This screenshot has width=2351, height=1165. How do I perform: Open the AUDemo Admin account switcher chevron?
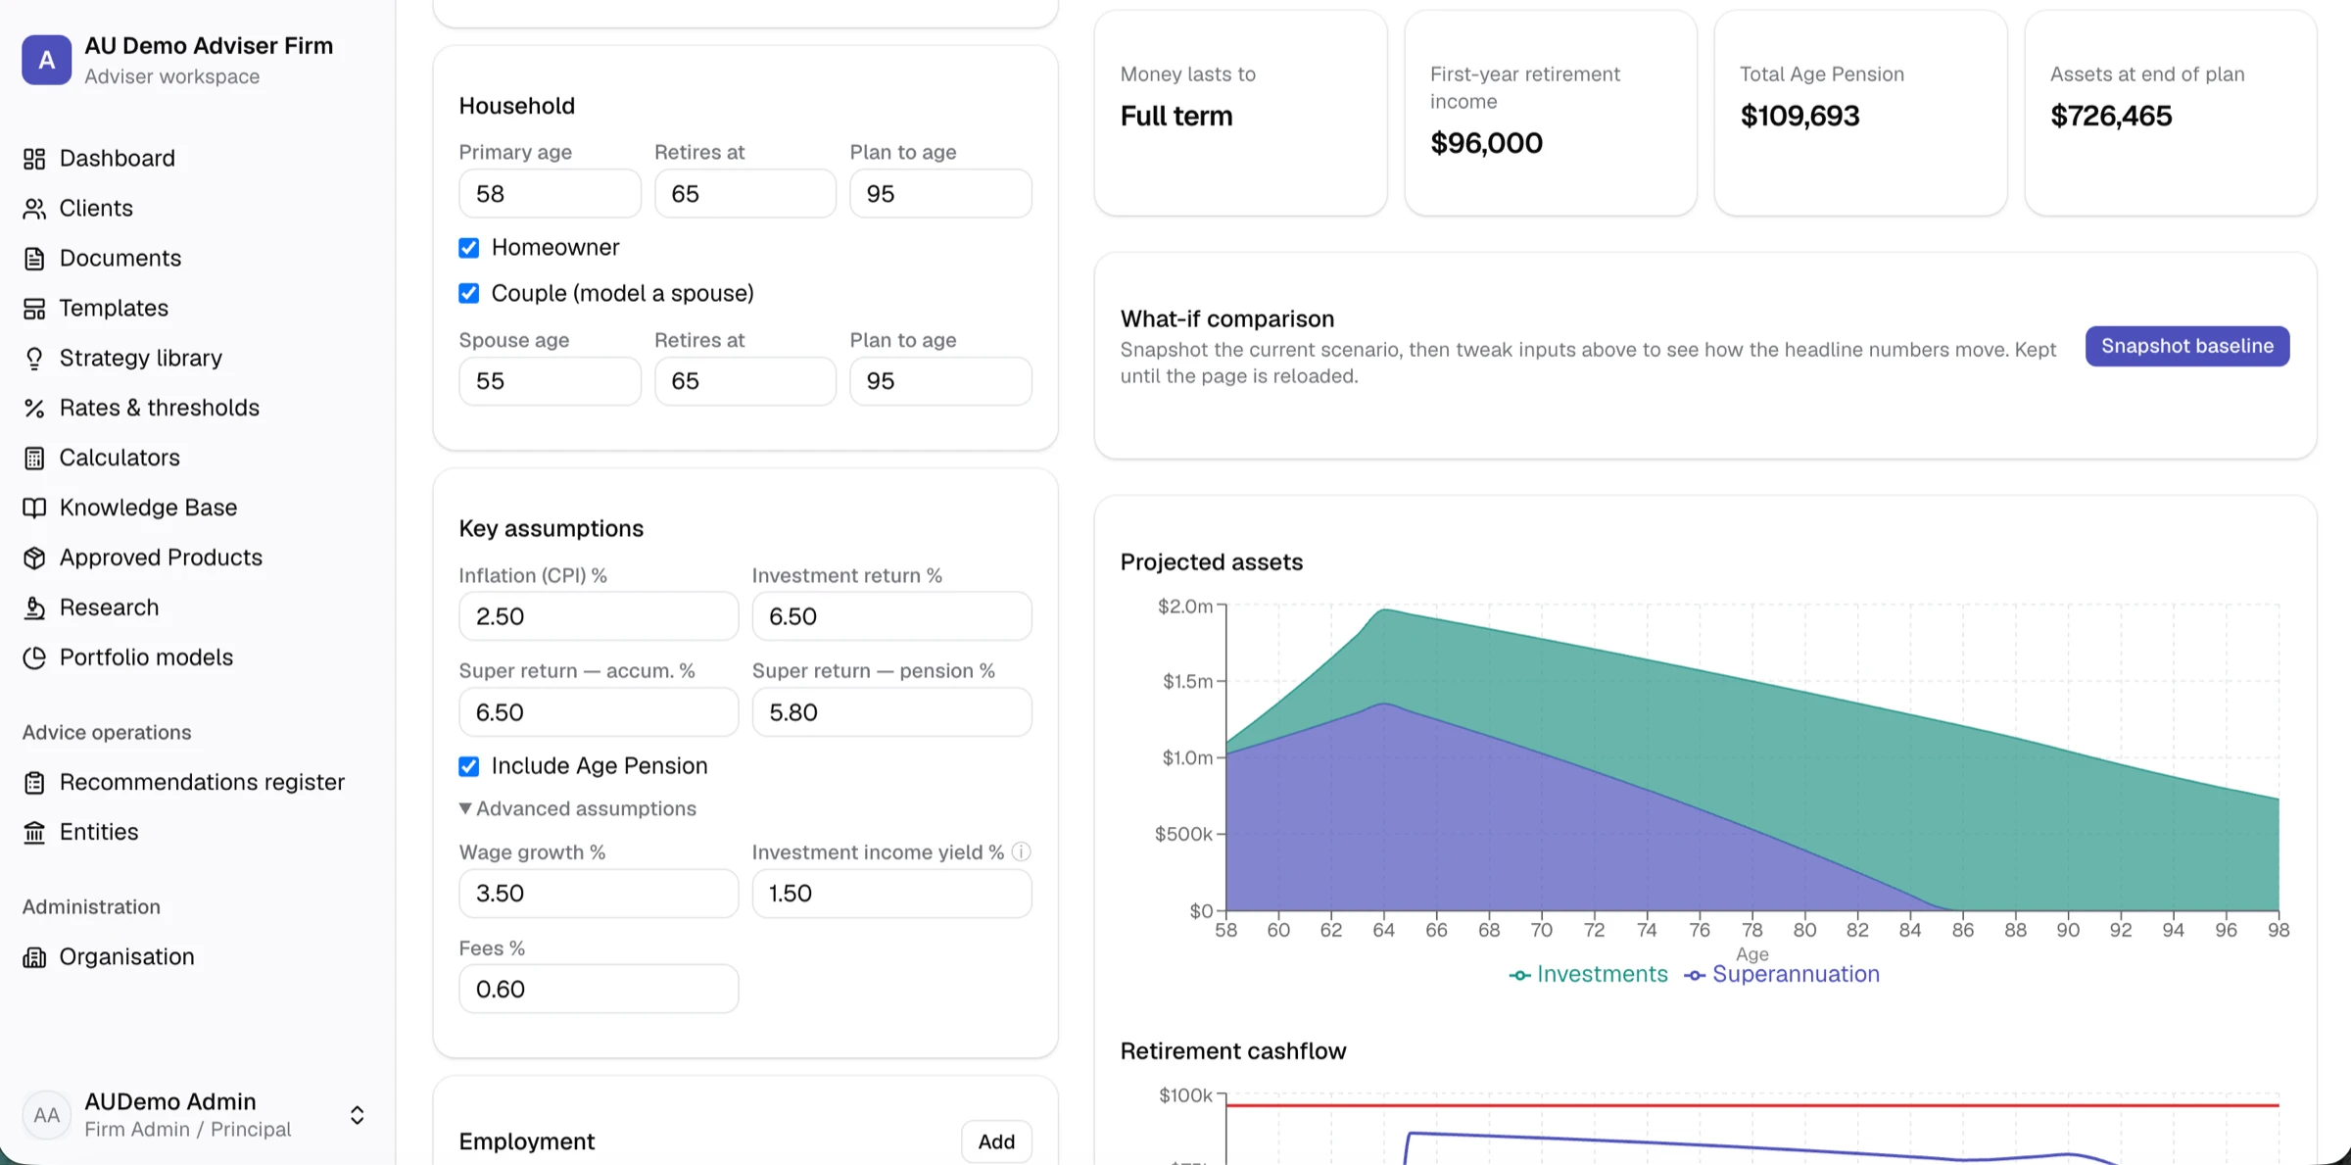tap(358, 1115)
